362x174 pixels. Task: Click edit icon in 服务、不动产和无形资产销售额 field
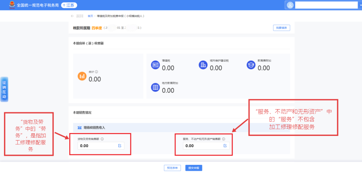(225, 146)
